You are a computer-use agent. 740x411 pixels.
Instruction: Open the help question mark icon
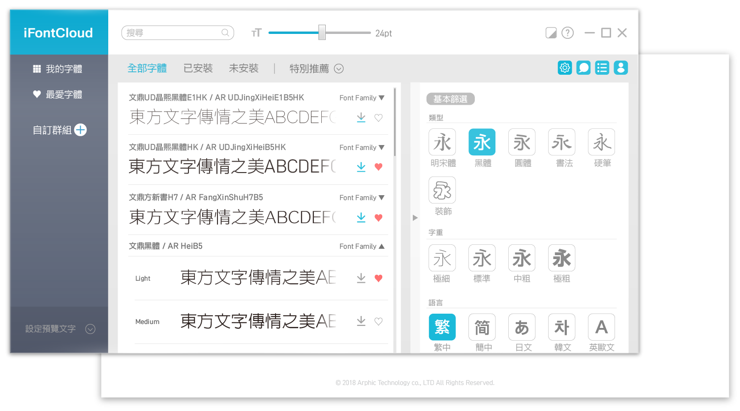[567, 32]
